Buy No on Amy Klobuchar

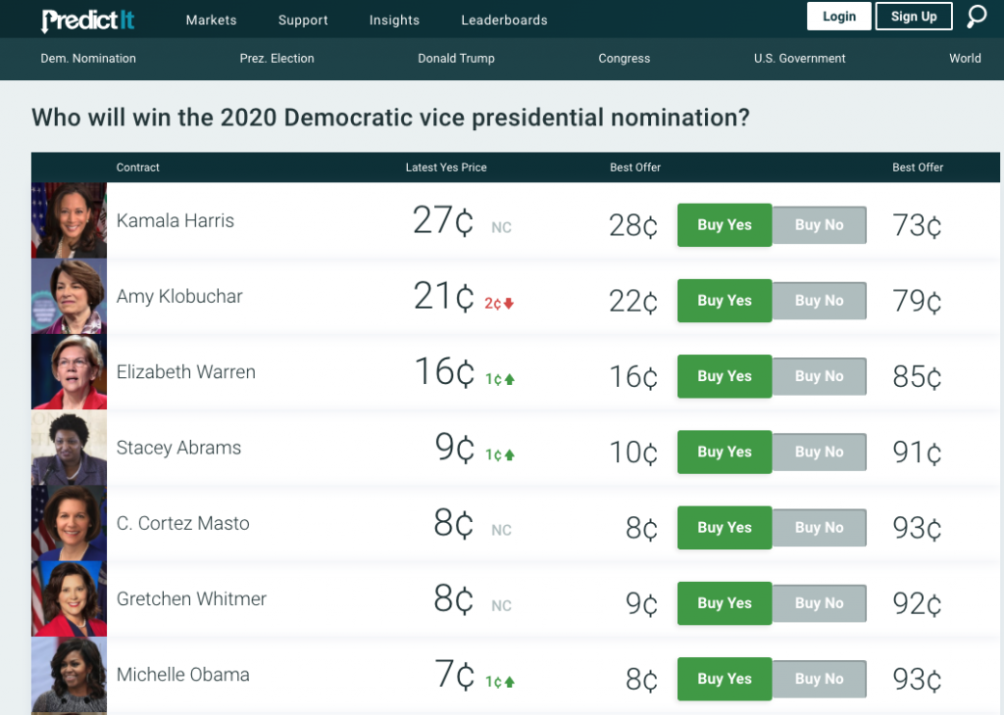pos(820,301)
